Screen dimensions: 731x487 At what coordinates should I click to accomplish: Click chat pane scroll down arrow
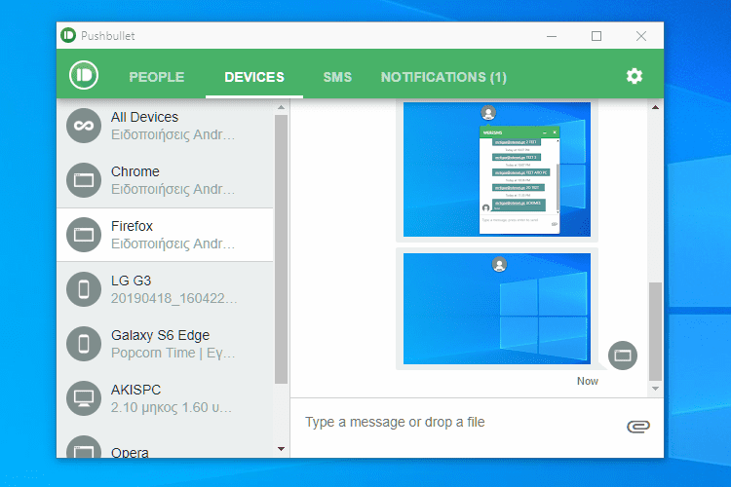click(x=656, y=389)
